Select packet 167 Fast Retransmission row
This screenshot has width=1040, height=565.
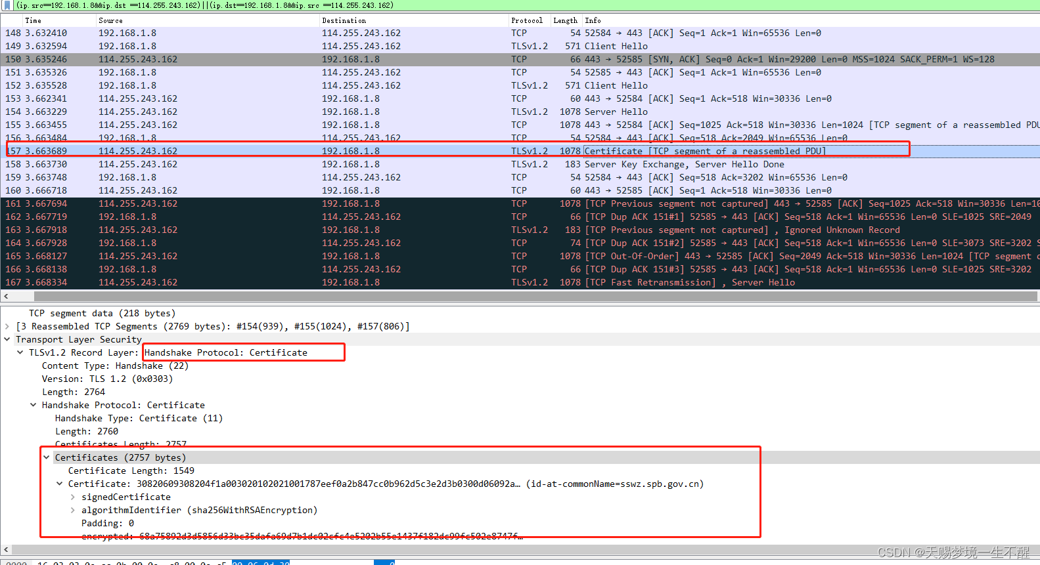(520, 282)
